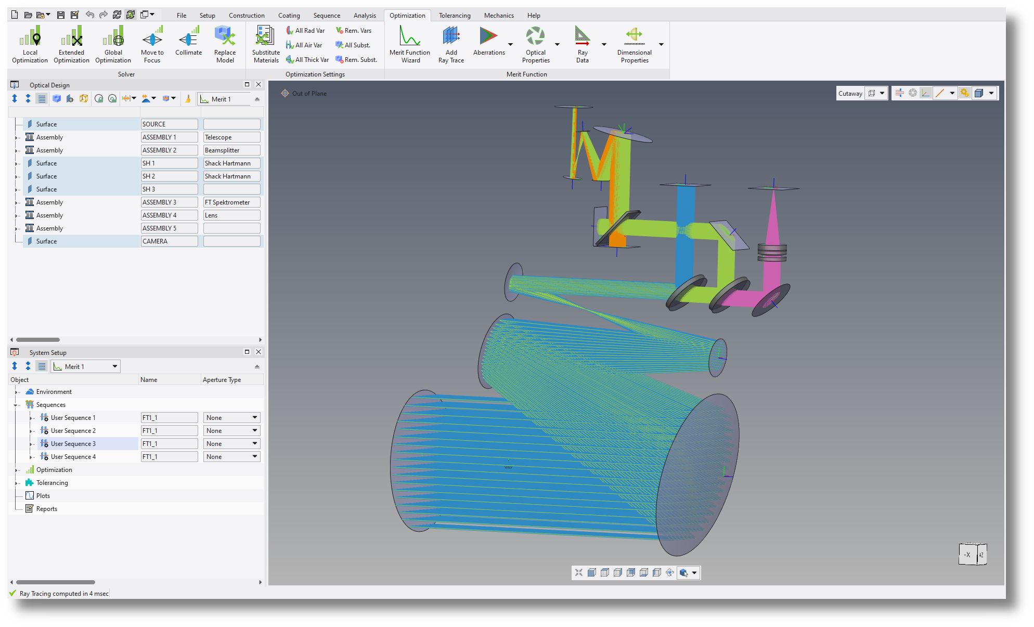Toggle the ray slice lines icon
Image resolution: width=1034 pixels, height=627 pixels.
click(x=899, y=93)
